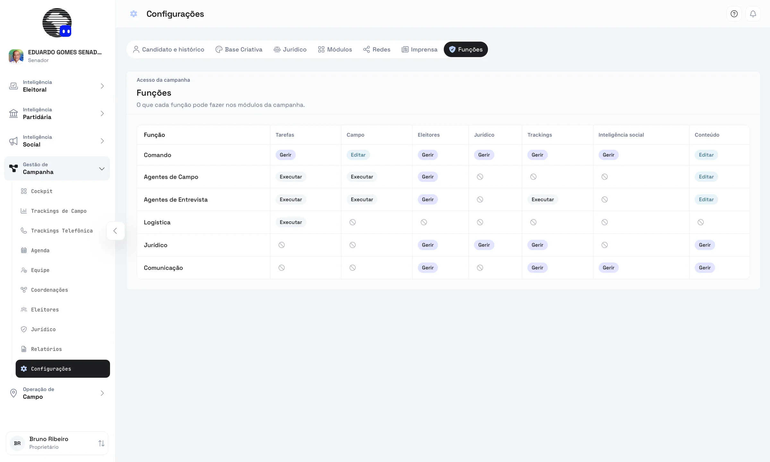Click Gerir badge for Comando Tarefas
This screenshot has width=770, height=462.
[x=286, y=155]
